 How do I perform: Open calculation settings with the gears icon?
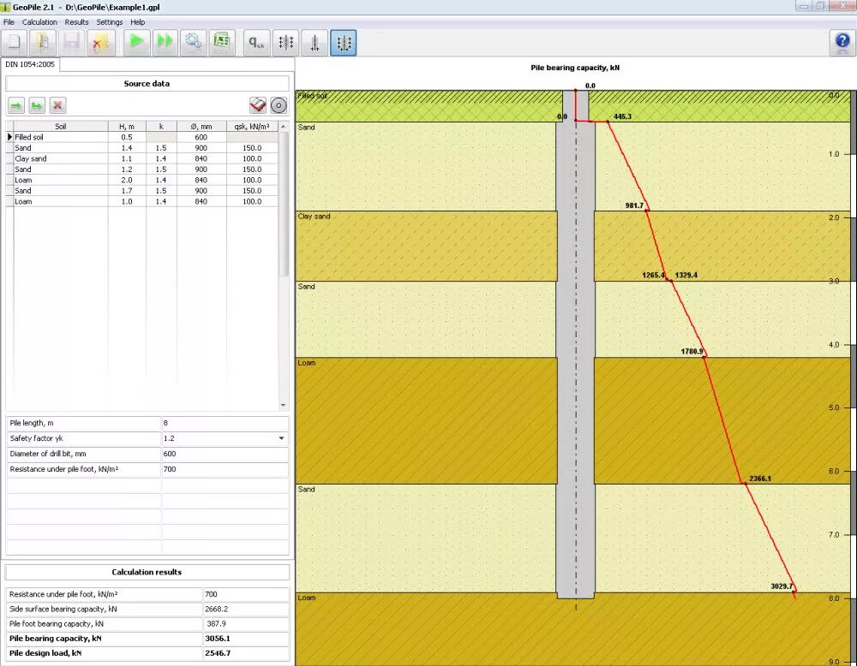point(193,43)
